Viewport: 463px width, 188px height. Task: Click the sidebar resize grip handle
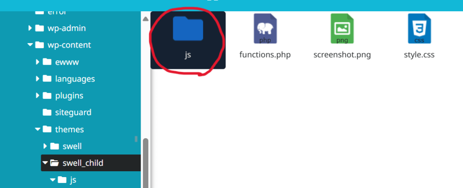pyautogui.click(x=136, y=139)
